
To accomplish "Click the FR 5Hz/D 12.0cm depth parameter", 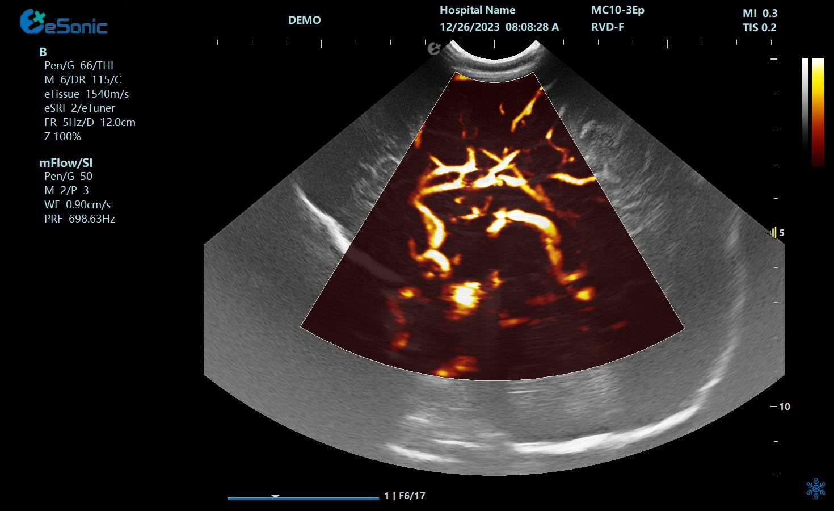I will coord(90,122).
